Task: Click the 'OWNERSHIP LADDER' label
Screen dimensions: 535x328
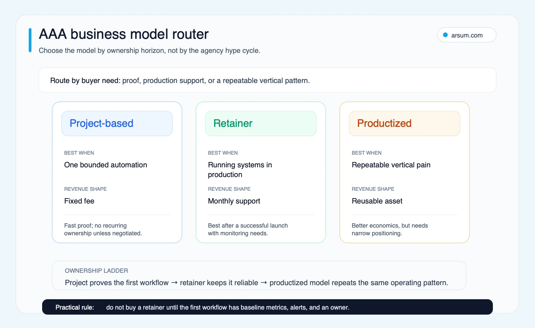Action: [x=96, y=271]
